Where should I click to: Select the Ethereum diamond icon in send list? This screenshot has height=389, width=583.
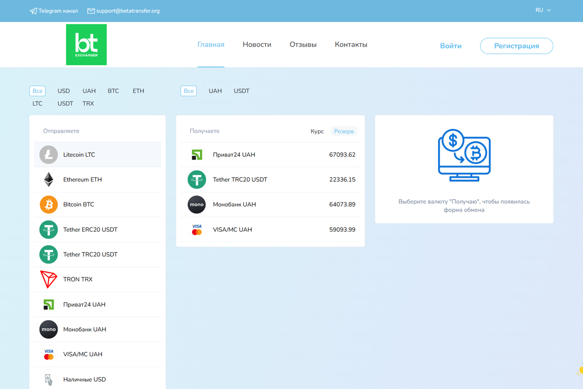[49, 179]
